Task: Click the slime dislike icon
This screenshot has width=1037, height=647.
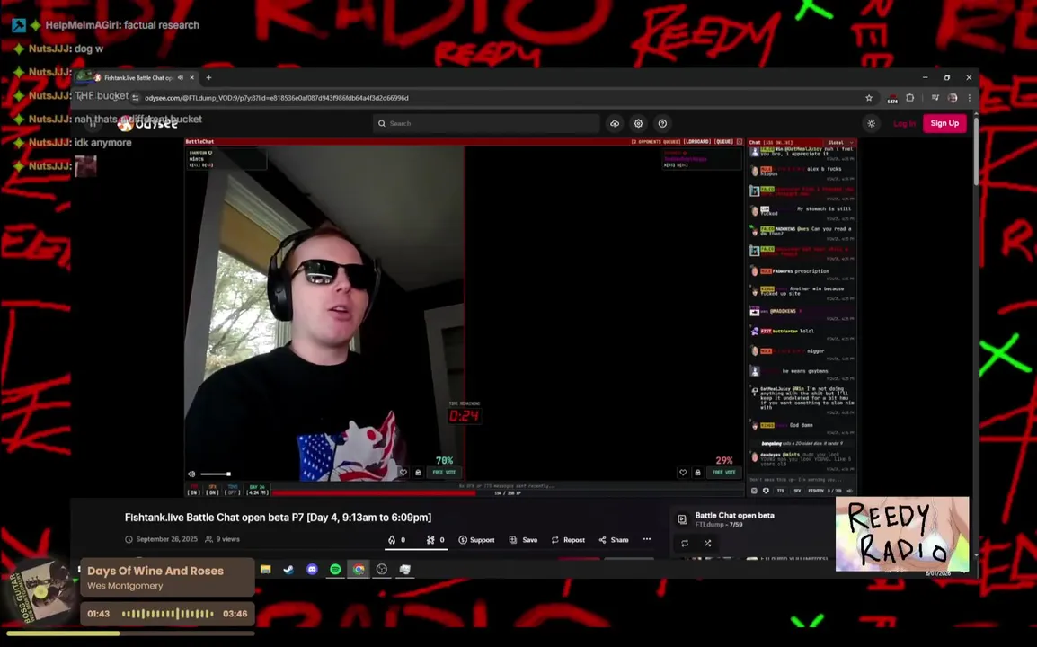Action: [430, 540]
